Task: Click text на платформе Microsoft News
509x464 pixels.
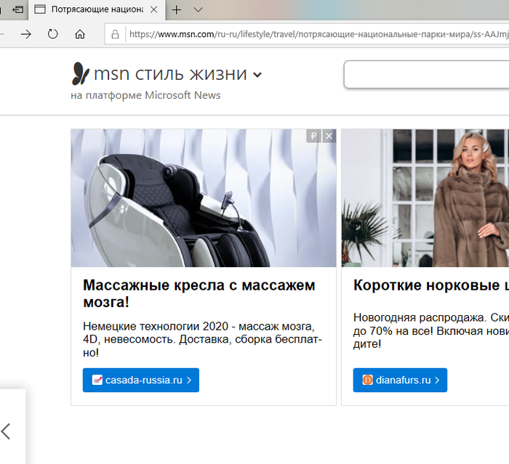Action: pos(145,95)
